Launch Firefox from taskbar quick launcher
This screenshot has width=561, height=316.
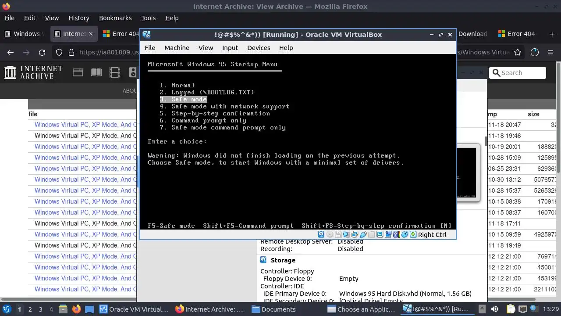pos(77,309)
